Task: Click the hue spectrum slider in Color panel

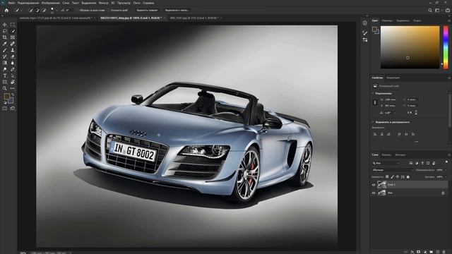Action: click(446, 47)
